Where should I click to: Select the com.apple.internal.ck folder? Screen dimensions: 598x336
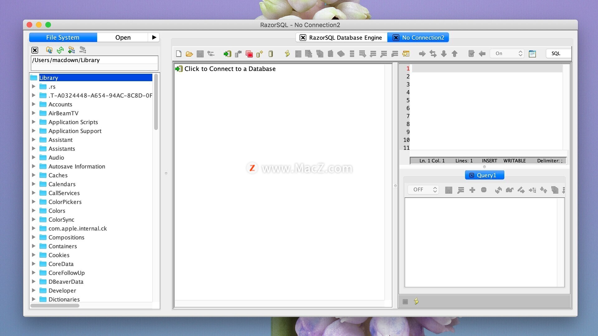(x=78, y=228)
